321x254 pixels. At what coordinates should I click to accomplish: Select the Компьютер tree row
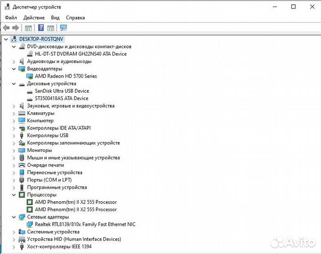41,120
